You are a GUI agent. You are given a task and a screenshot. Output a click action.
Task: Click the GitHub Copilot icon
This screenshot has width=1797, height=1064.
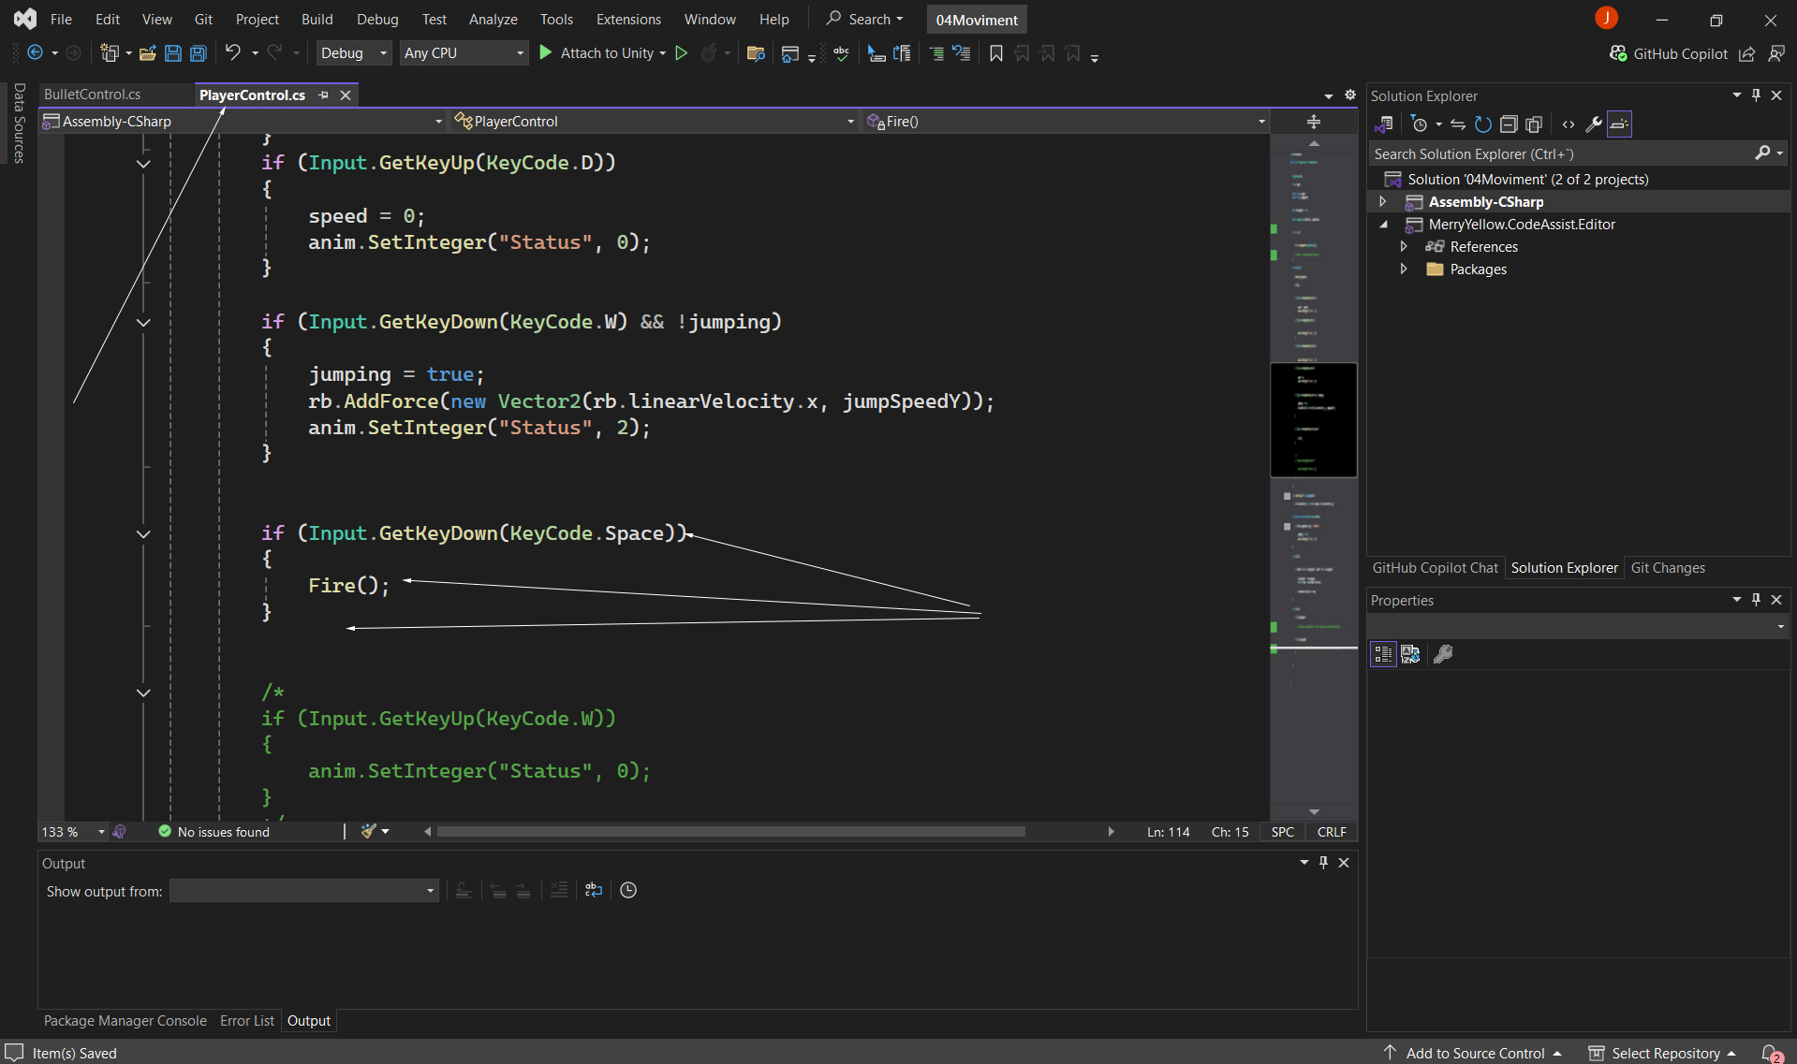pos(1618,54)
